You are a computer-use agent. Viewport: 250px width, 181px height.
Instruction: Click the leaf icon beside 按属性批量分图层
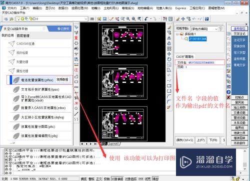16,126
